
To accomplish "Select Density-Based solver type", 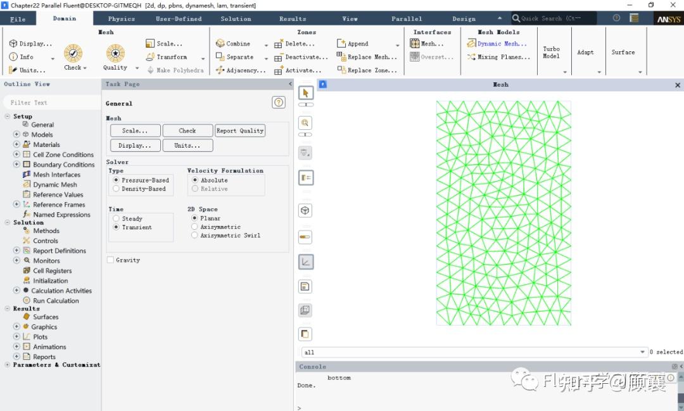I will (116, 189).
